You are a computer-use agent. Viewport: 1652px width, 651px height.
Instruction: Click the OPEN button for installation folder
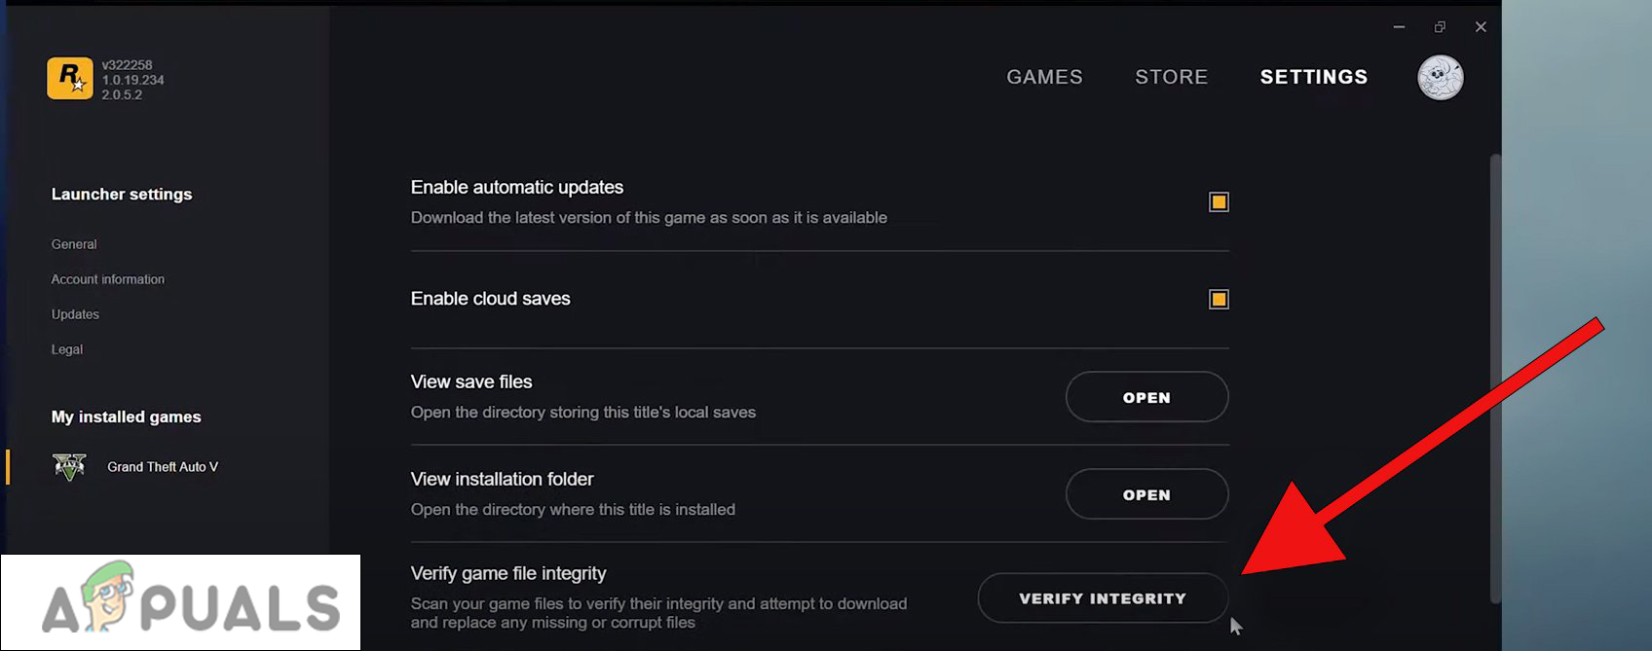click(x=1146, y=494)
